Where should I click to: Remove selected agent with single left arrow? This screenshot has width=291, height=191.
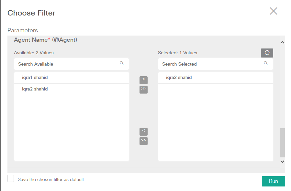143,131
